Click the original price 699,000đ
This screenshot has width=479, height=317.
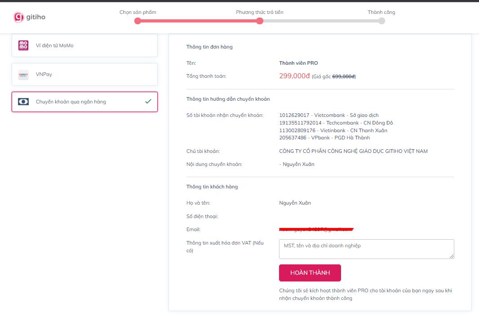click(x=344, y=76)
